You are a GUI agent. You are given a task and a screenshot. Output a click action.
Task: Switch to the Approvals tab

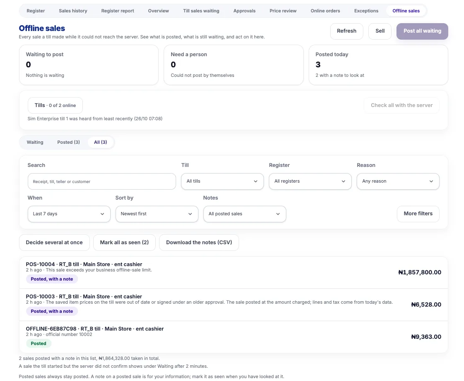tap(244, 11)
